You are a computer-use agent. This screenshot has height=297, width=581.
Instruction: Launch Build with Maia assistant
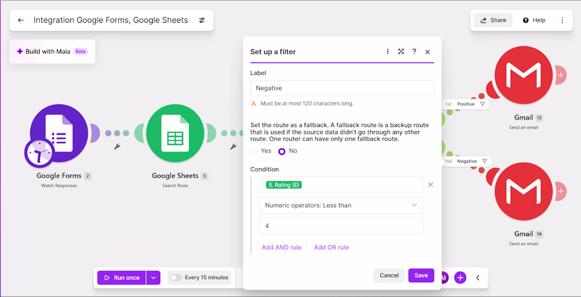(x=52, y=52)
